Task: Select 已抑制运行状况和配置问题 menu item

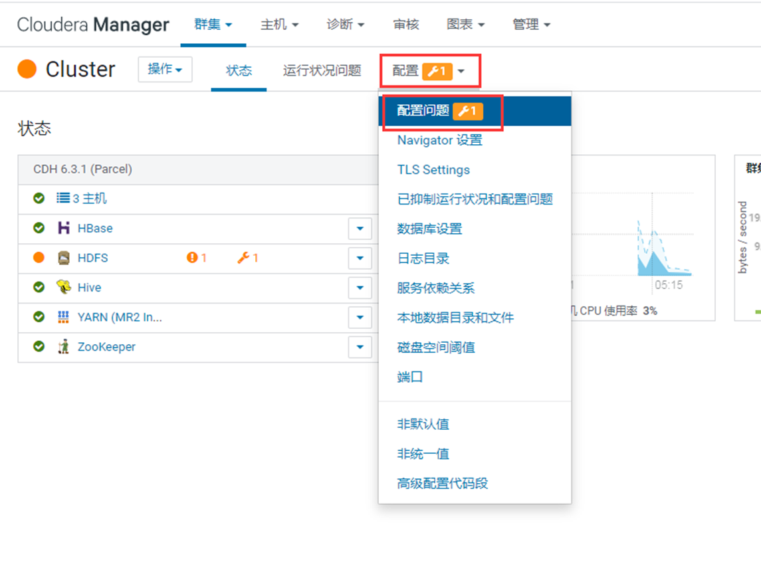Action: pos(475,199)
